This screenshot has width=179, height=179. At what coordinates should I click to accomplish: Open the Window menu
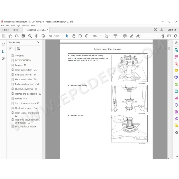26,26
